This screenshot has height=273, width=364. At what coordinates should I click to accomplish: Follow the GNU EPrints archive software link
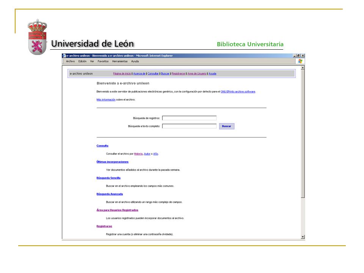238,92
